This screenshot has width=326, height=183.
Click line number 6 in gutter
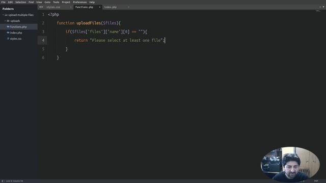43,57
